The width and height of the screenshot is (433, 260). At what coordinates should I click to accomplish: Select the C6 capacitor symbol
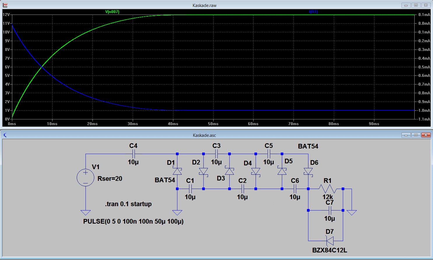click(x=295, y=189)
